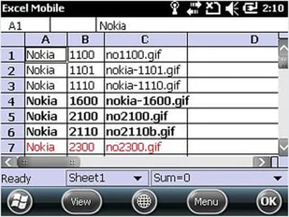289x217 pixels.
Task: Click the clock showing 2:10
Action: pyautogui.click(x=273, y=8)
